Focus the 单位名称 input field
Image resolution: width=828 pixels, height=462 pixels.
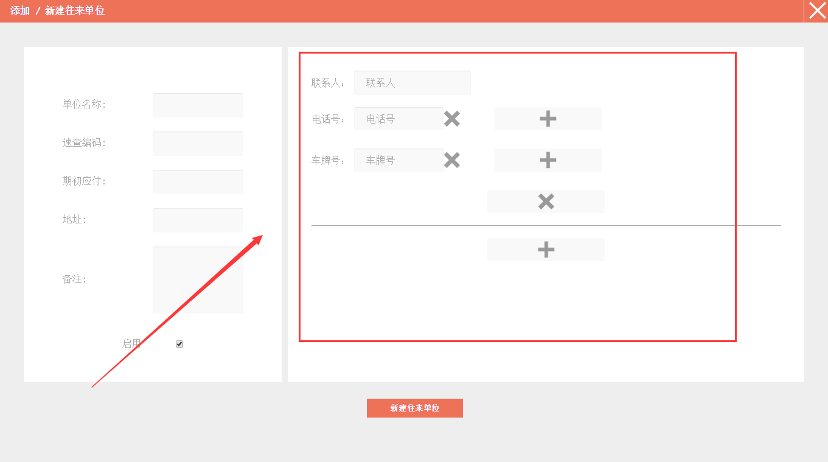[198, 105]
